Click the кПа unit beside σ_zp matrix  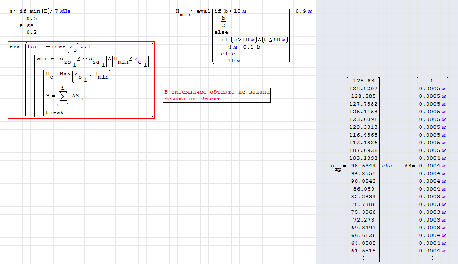click(x=387, y=166)
